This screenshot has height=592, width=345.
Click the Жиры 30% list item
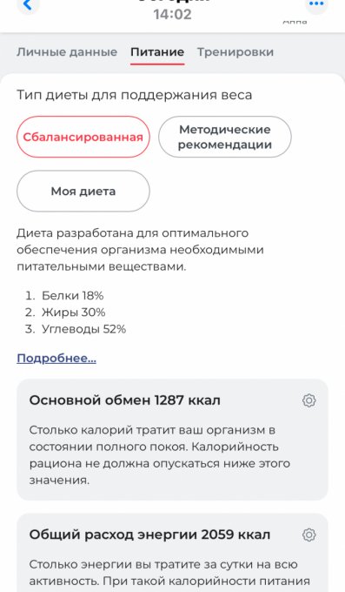click(x=65, y=313)
